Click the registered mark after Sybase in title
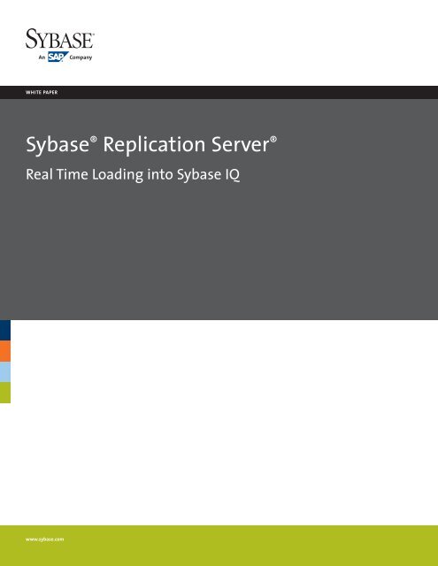The width and height of the screenshot is (438, 566). tap(94, 139)
